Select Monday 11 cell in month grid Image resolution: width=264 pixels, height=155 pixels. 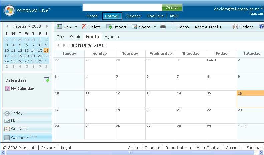100,99
